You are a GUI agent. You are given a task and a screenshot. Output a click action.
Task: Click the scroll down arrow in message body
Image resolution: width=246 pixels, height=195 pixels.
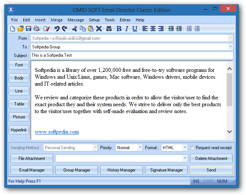tap(229, 131)
